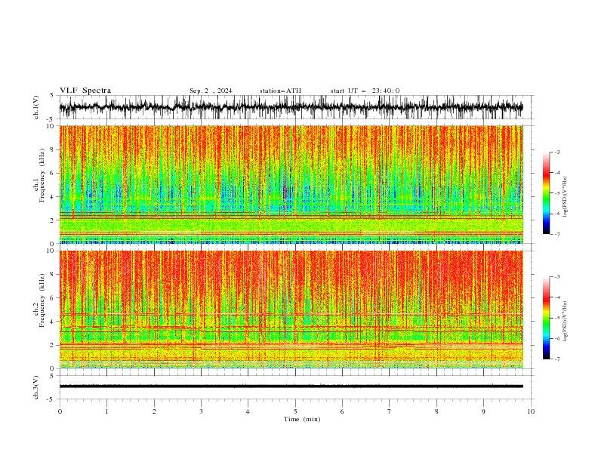Click the time axis tick label '8'
The height and width of the screenshot is (462, 598).
pos(436,411)
